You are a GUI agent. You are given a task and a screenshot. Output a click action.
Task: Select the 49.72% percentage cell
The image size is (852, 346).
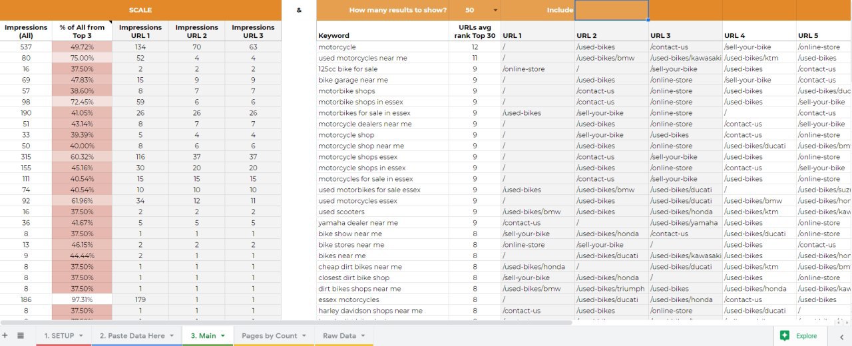[82, 47]
